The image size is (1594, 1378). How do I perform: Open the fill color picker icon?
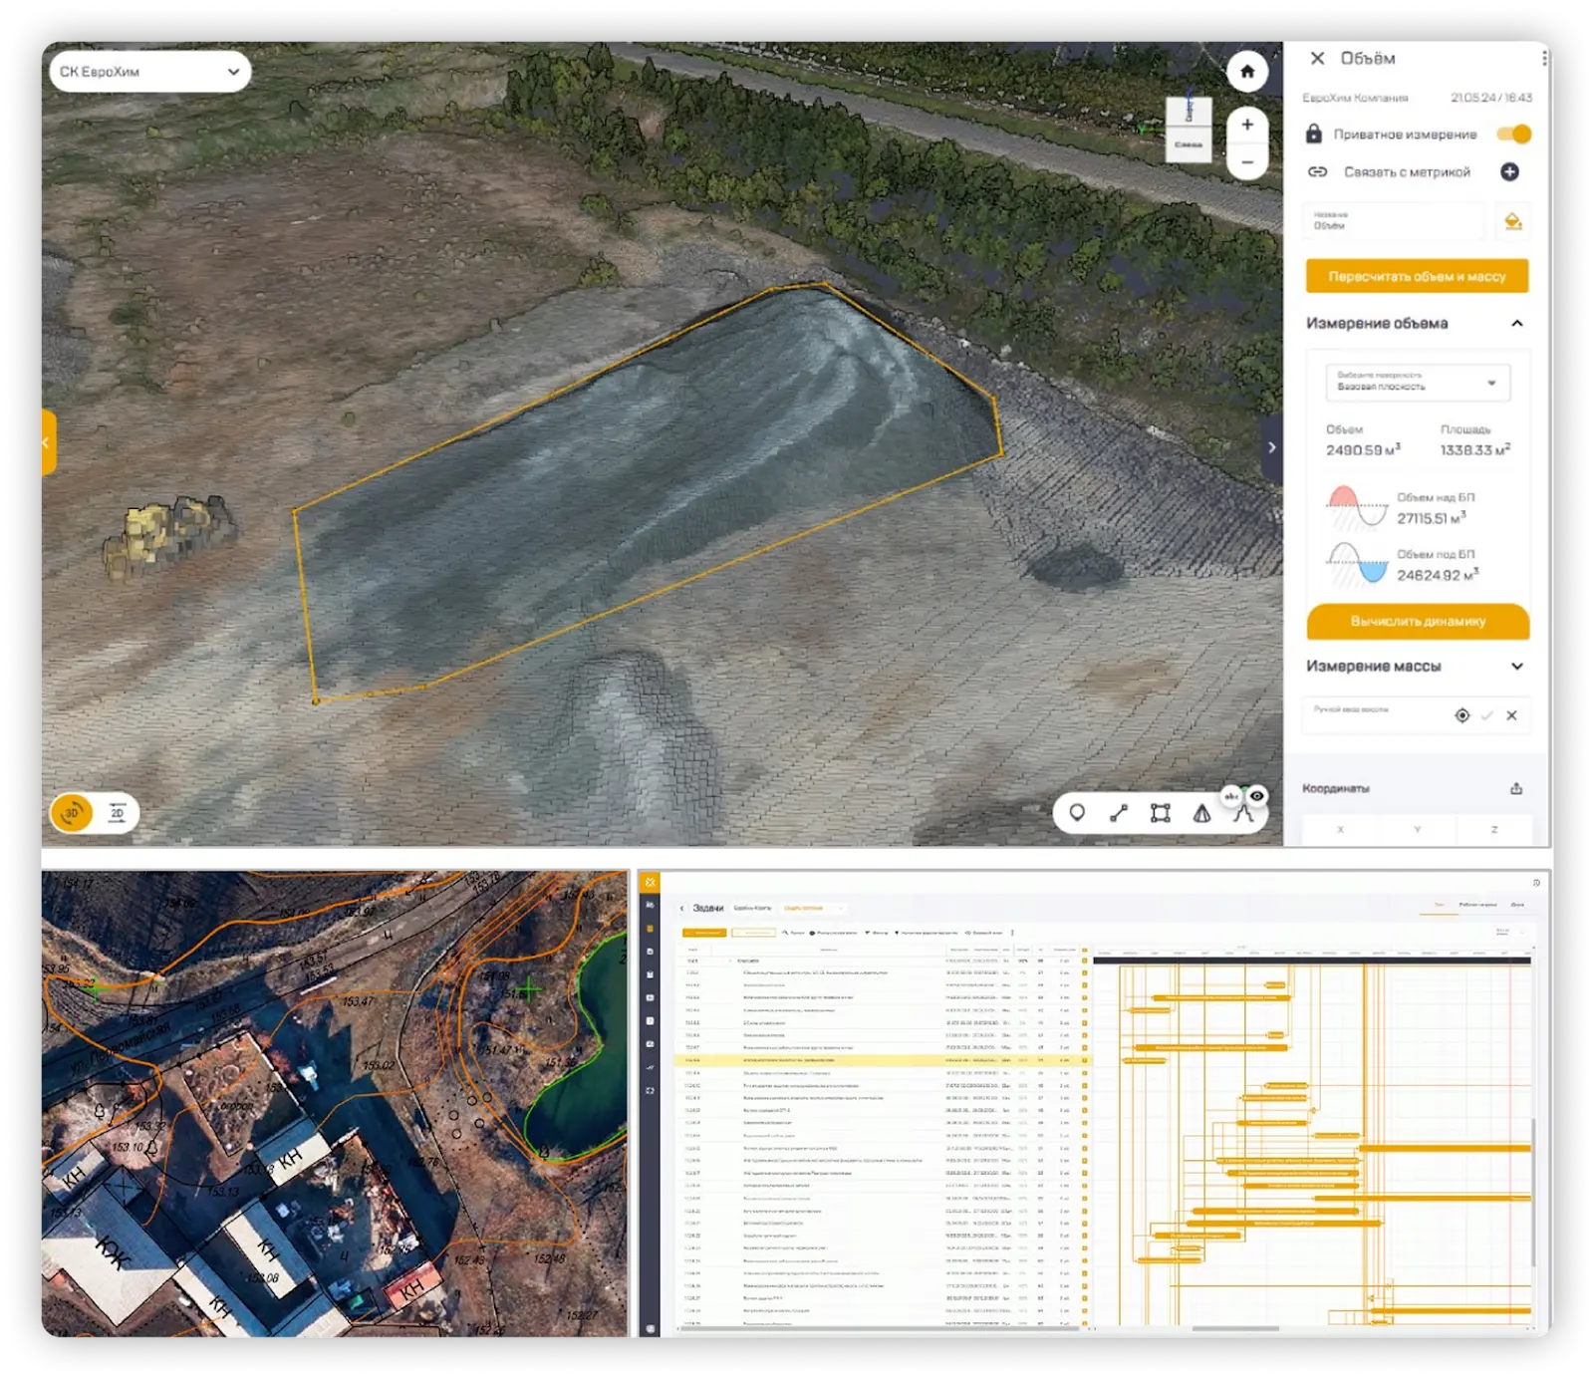pyautogui.click(x=1512, y=221)
